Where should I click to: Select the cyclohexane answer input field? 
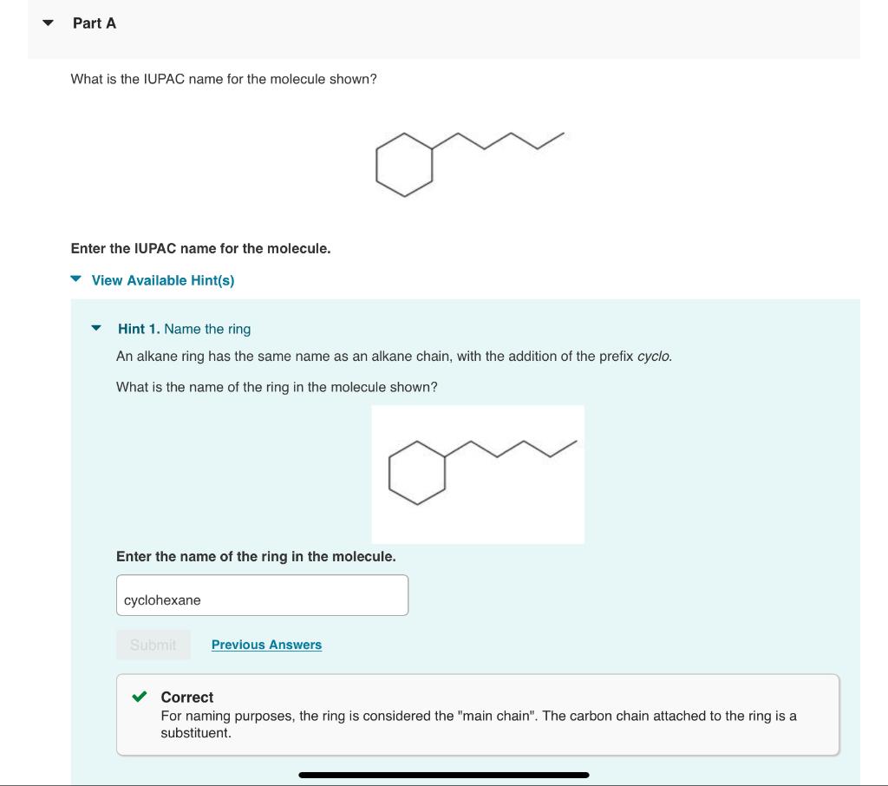(262, 595)
